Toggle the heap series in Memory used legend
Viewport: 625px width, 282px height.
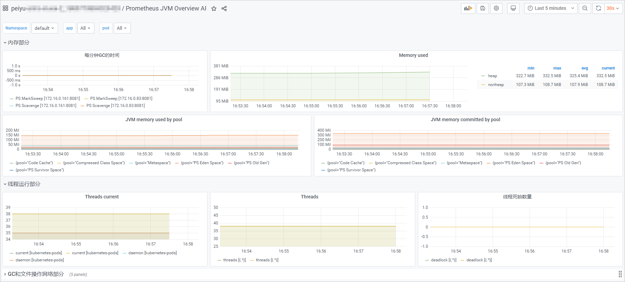(x=493, y=76)
